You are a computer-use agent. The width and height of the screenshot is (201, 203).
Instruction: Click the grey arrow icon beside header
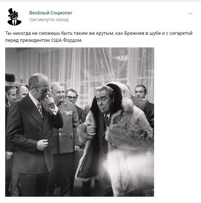tap(190, 13)
